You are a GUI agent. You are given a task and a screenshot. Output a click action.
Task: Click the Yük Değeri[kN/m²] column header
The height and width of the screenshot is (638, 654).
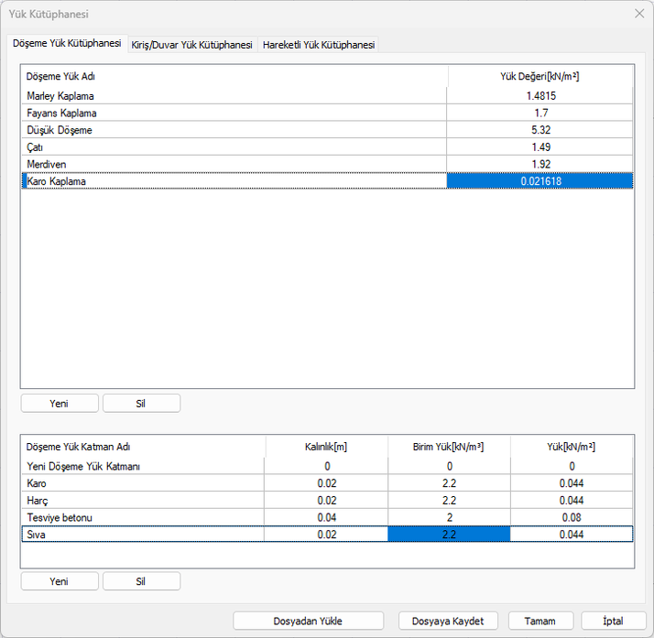[x=540, y=76]
